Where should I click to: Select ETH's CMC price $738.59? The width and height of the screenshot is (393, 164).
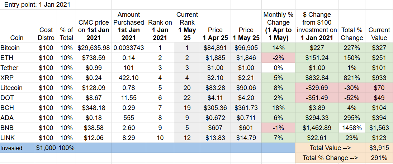coord(94,58)
